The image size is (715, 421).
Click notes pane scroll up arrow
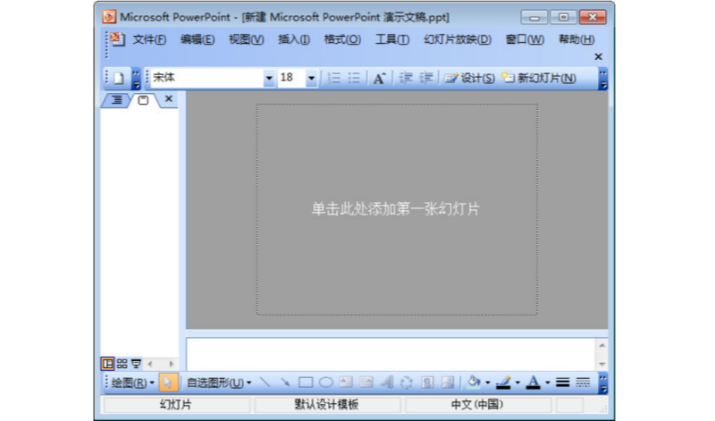[601, 345]
